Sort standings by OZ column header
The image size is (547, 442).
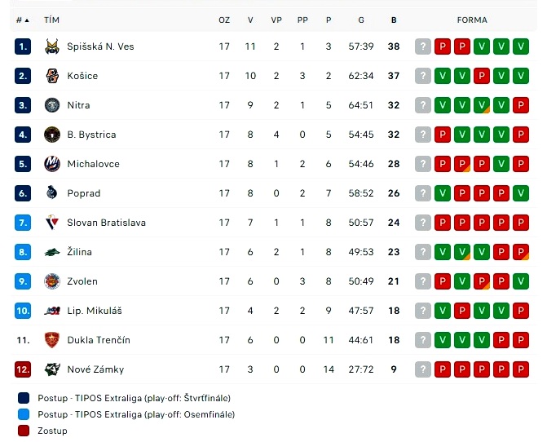click(224, 20)
